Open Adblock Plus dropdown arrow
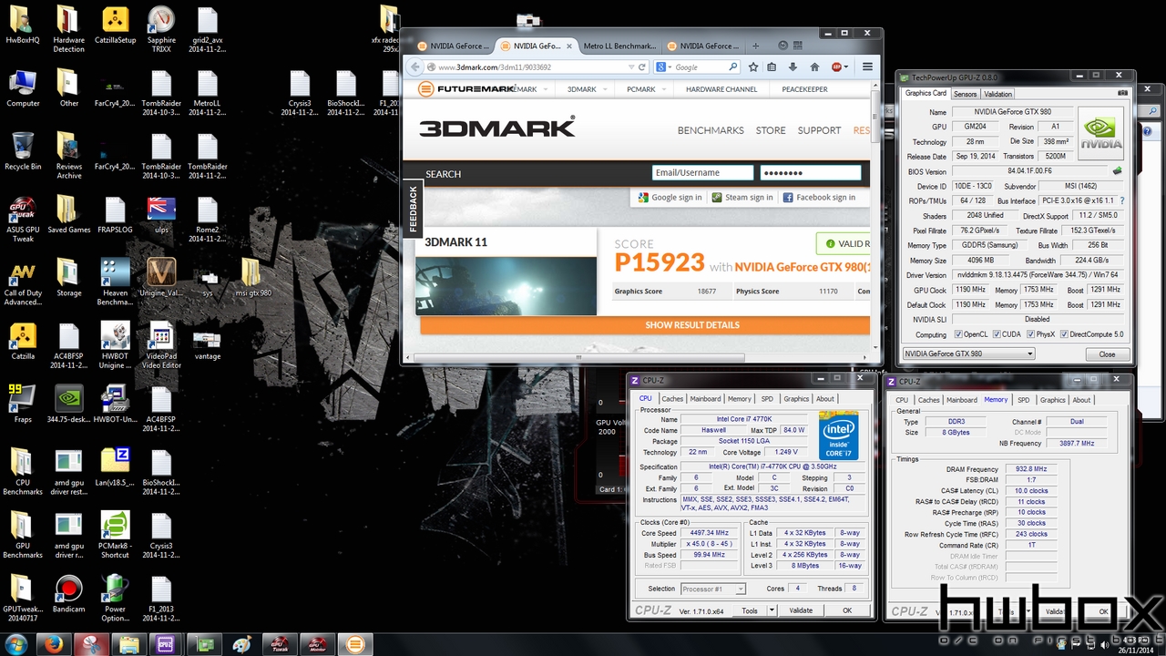 846,67
